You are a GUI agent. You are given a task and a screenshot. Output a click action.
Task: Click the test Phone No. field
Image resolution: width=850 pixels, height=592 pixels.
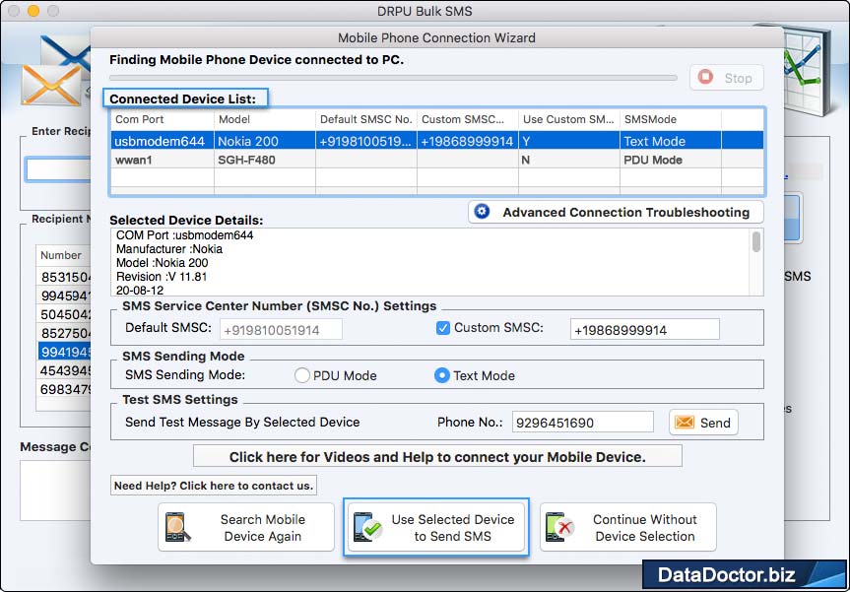[583, 423]
